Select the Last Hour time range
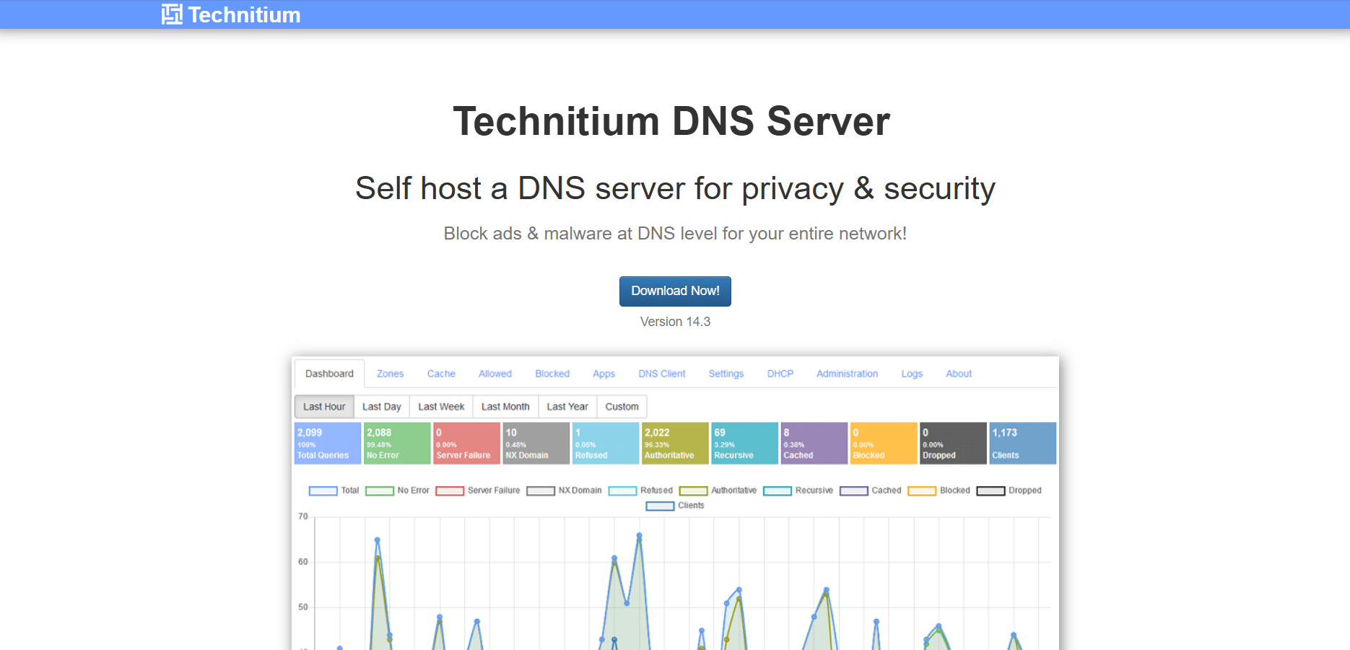 coord(324,407)
